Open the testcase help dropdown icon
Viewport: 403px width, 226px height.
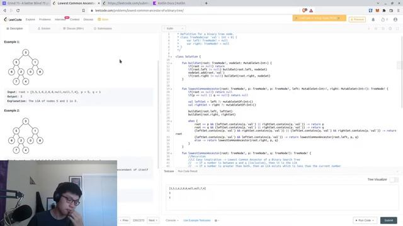217,220
